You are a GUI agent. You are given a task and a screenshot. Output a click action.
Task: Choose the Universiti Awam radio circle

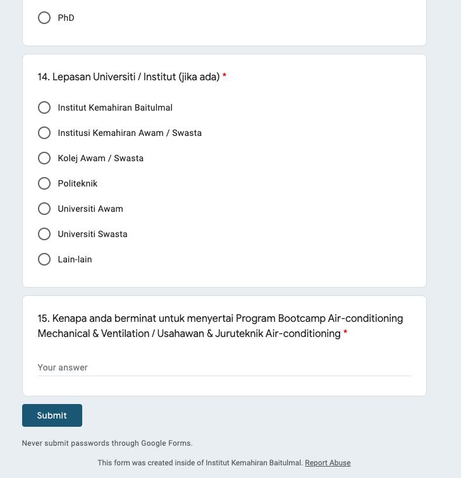click(44, 209)
